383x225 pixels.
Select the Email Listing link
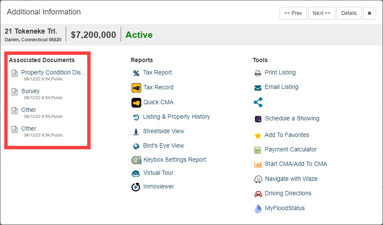point(281,87)
